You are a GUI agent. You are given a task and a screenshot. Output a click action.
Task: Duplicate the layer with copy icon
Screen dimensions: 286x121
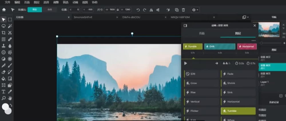pyautogui.click(x=177, y=10)
